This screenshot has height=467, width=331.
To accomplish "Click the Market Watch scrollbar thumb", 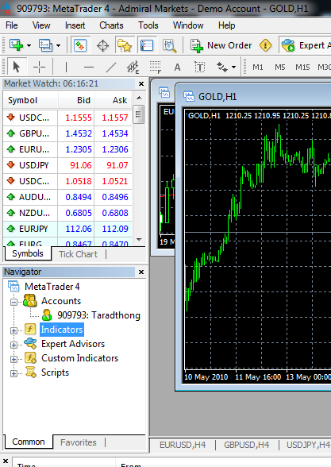I will pos(139,114).
